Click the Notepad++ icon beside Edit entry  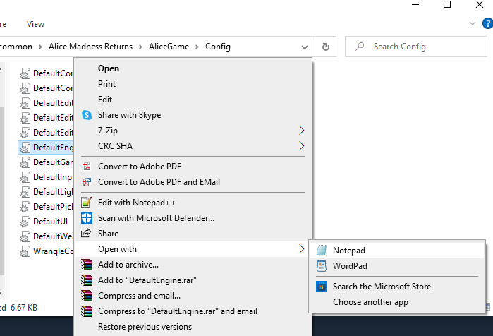[x=87, y=203]
